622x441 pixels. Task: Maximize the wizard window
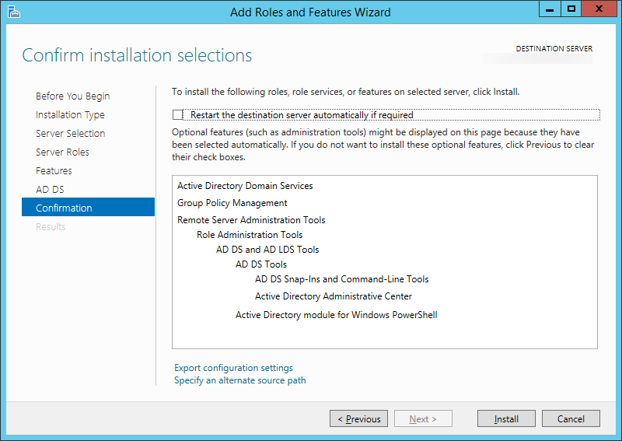(571, 9)
